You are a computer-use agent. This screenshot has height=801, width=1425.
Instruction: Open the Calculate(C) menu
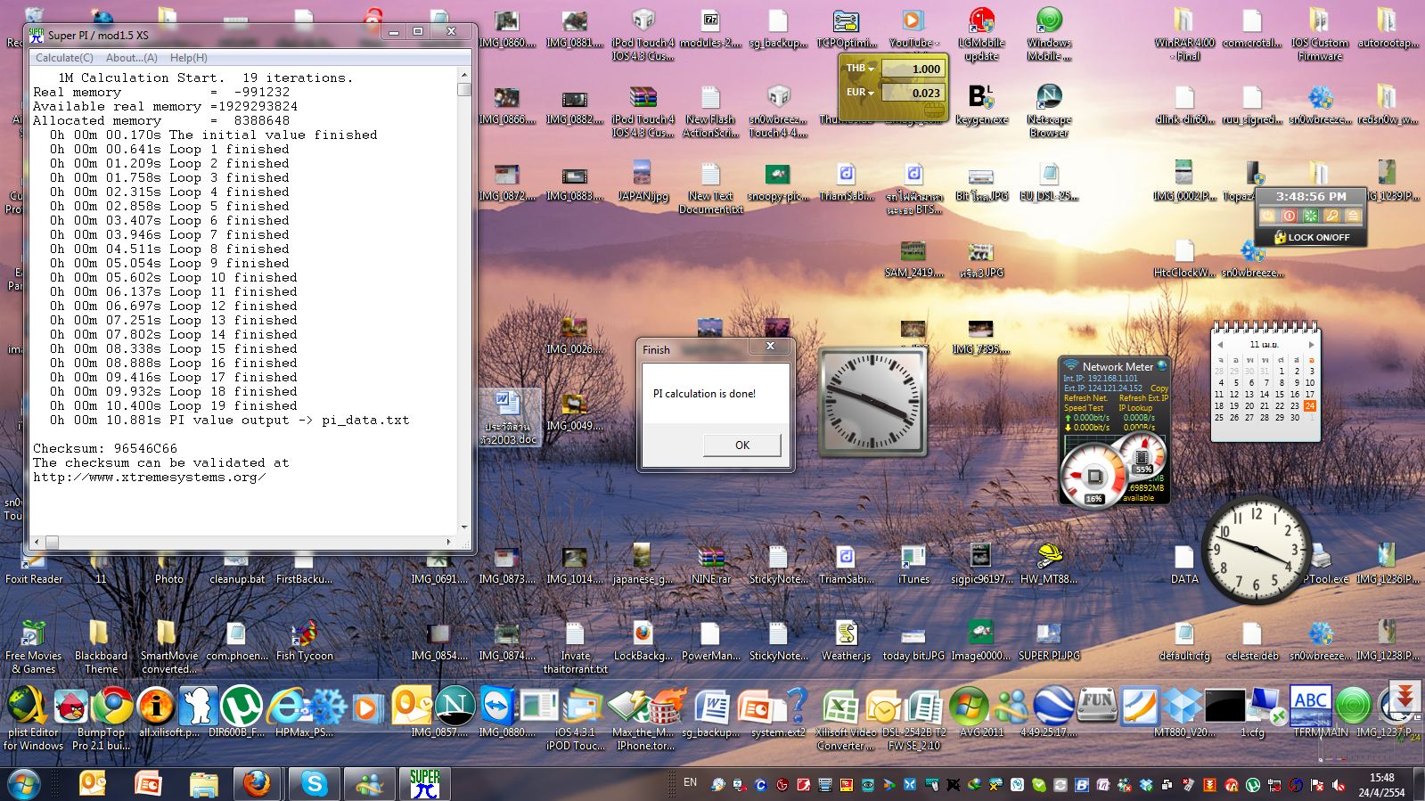coord(64,58)
